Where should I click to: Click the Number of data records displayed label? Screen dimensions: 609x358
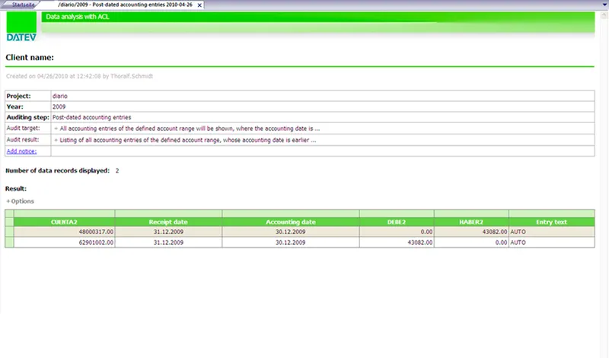tap(58, 171)
